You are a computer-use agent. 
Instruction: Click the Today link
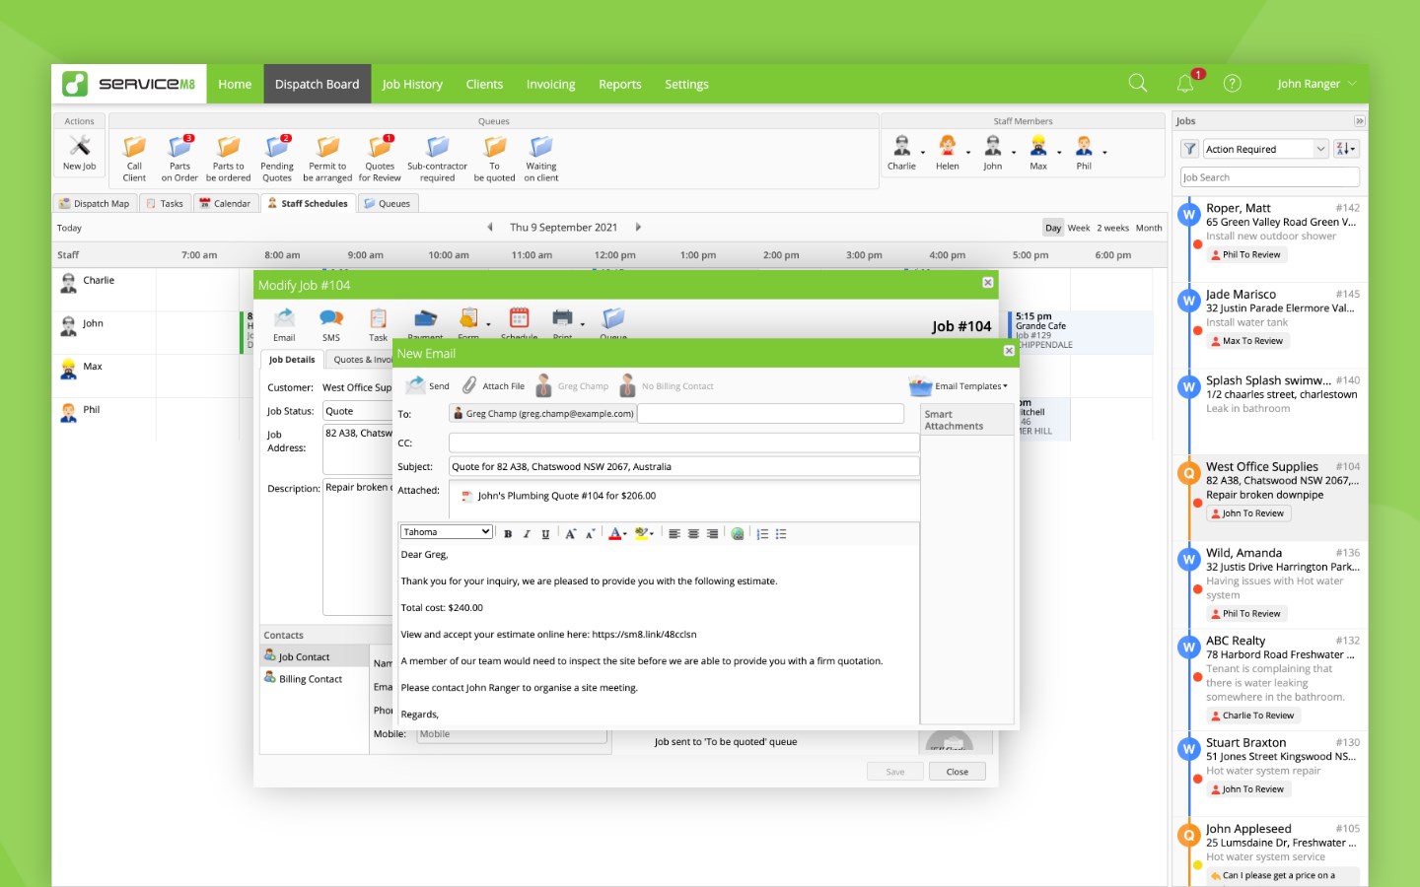click(x=69, y=228)
